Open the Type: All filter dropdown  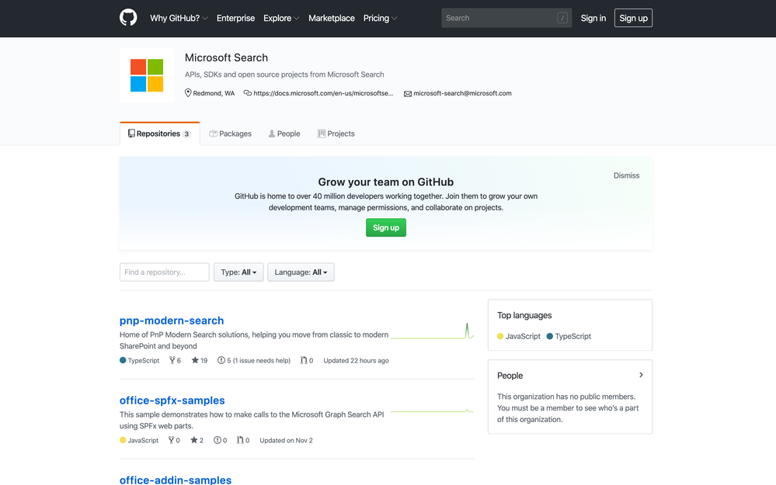(x=238, y=272)
